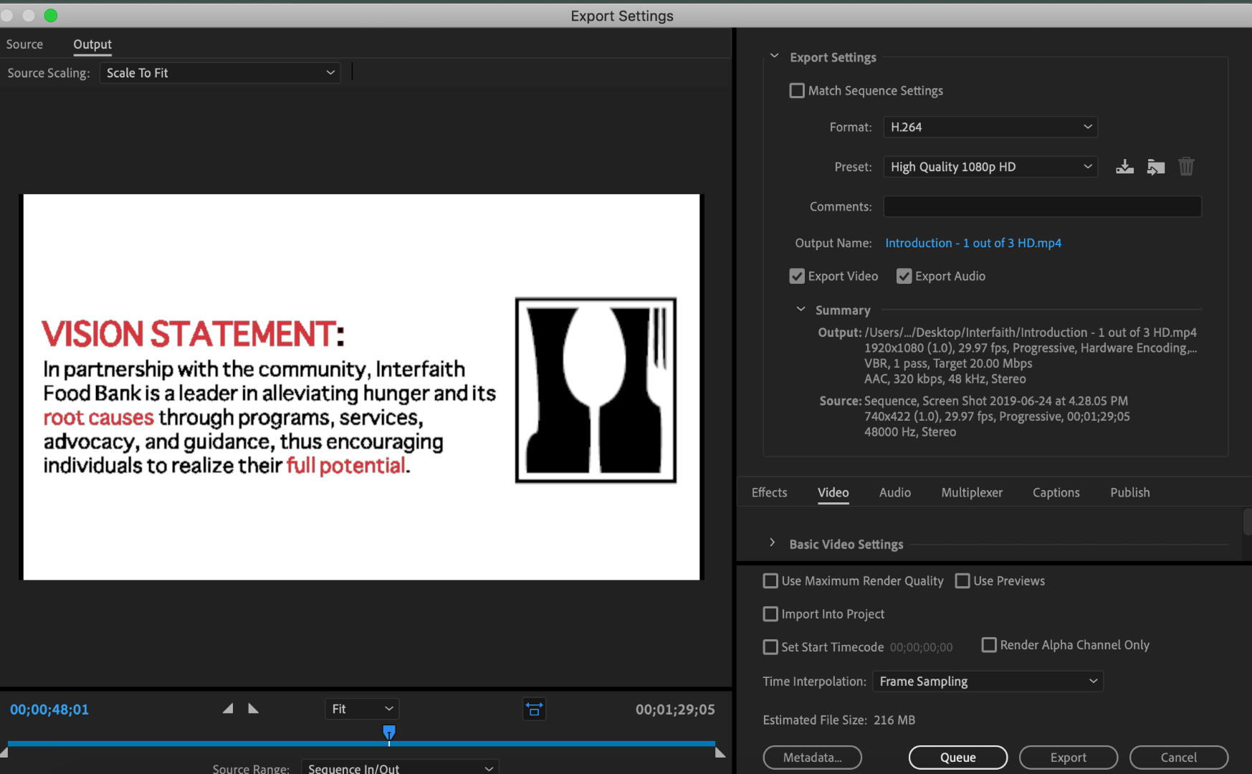Click the blue playhead on timeline
Viewport: 1252px width, 774px height.
(x=389, y=732)
